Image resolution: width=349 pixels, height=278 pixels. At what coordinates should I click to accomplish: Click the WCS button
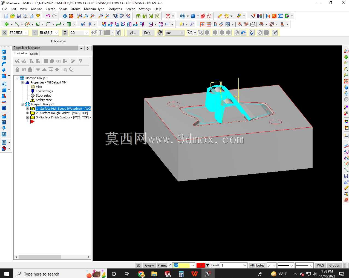pyautogui.click(x=320, y=265)
